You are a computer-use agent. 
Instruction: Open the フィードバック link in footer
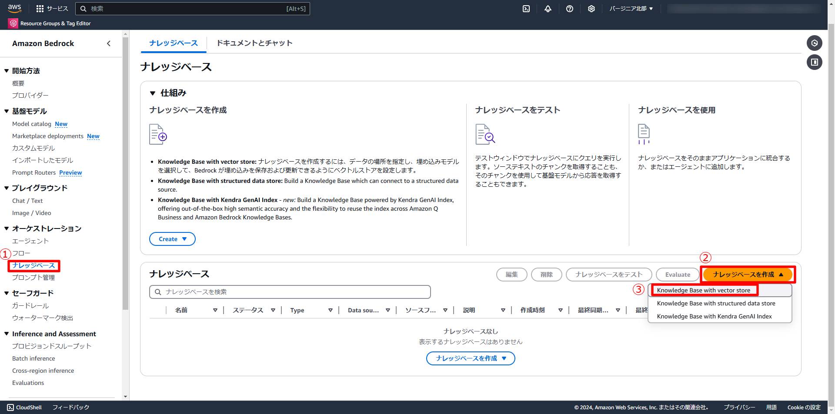(x=71, y=407)
